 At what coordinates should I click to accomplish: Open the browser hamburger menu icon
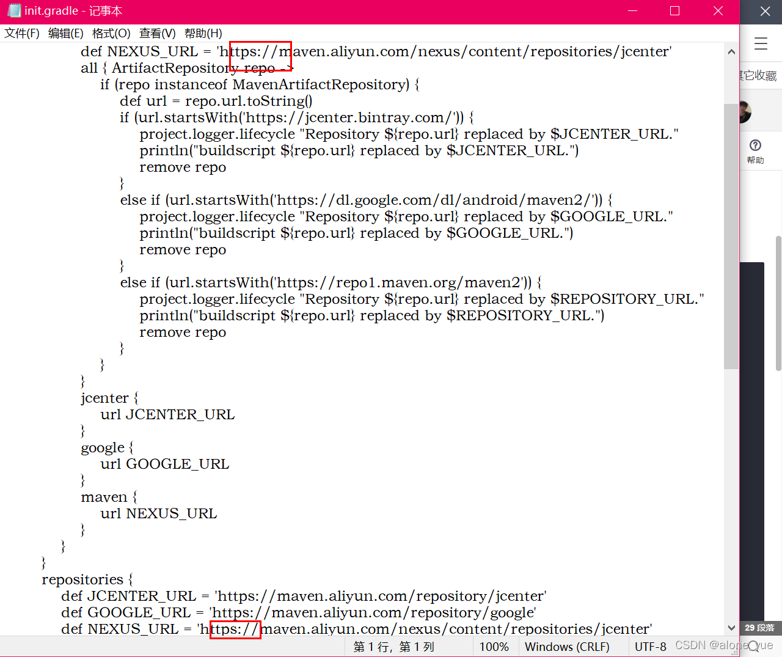click(761, 44)
